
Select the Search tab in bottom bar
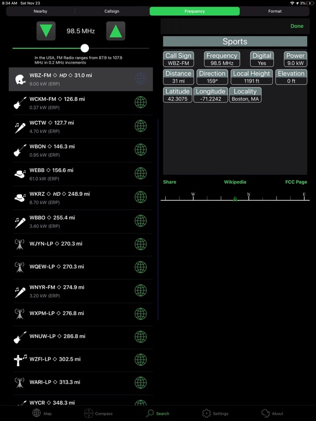pos(158,413)
